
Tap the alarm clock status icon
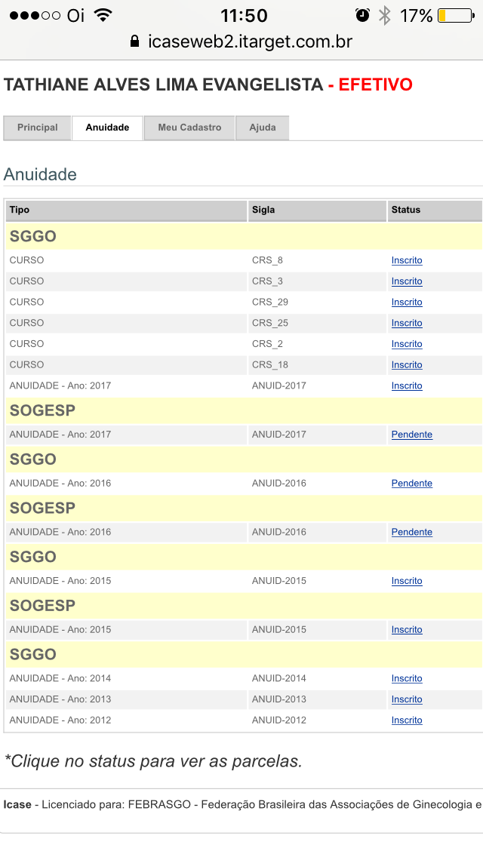[x=363, y=15]
